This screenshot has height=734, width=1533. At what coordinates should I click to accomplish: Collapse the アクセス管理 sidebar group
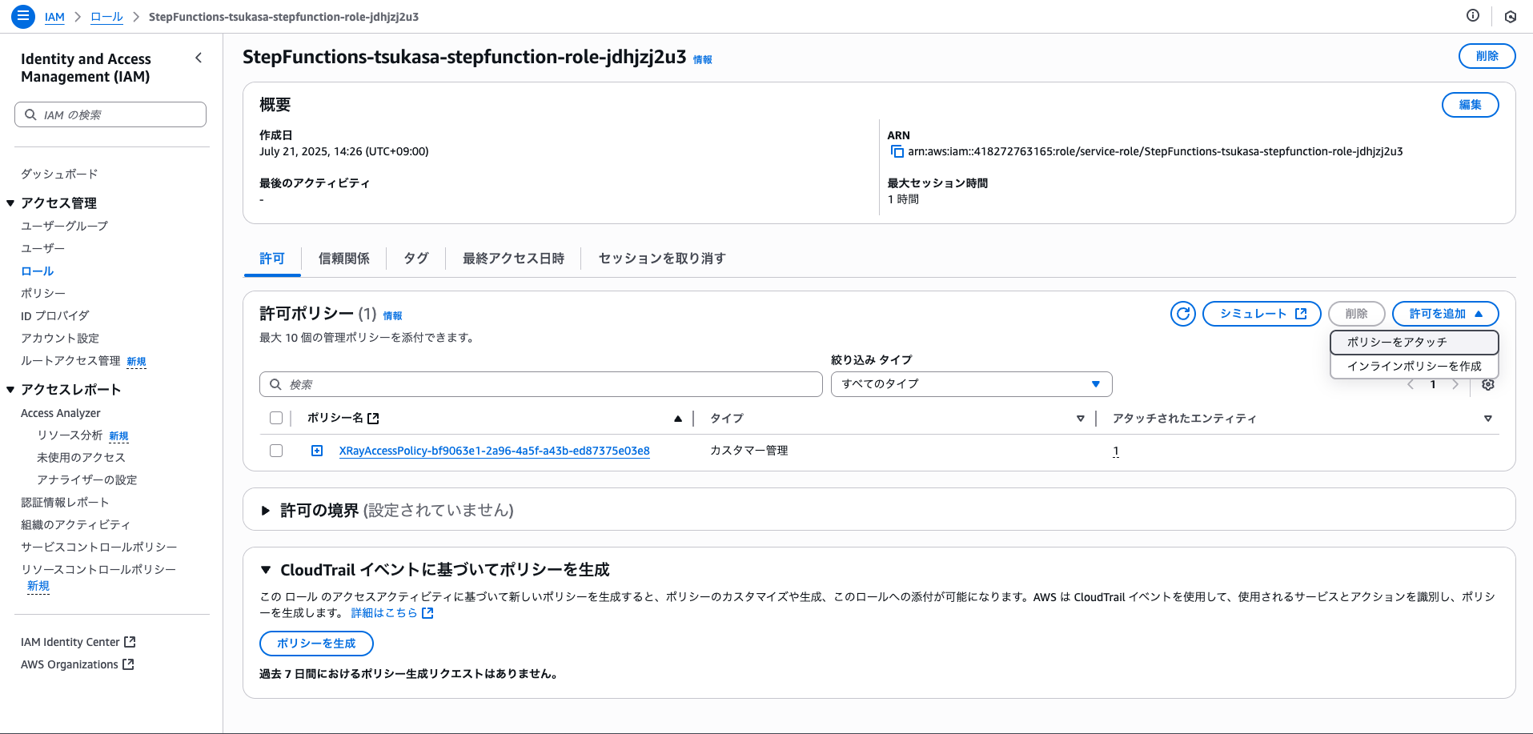tap(10, 203)
